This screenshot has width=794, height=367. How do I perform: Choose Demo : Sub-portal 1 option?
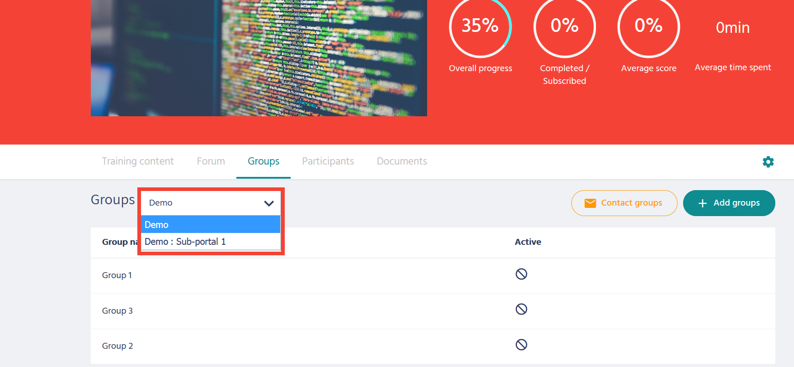pos(210,242)
